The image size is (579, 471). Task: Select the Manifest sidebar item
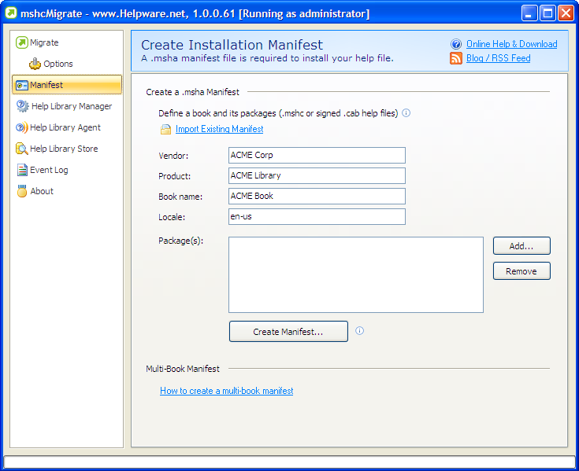tap(67, 85)
